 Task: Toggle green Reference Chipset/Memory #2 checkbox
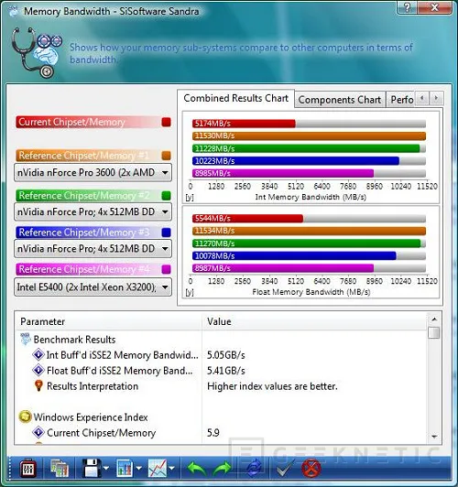[x=166, y=196]
